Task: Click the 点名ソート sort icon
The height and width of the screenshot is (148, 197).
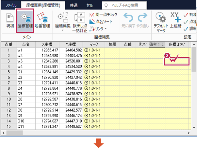Action: [x=92, y=22]
